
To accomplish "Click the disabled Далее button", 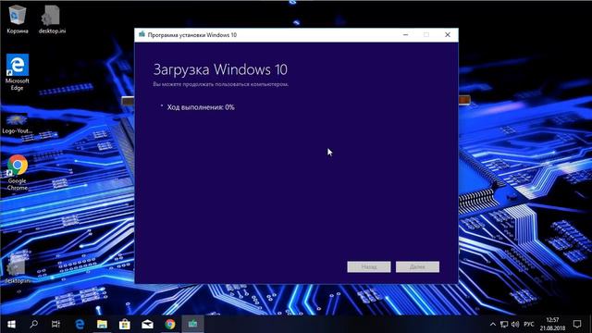I will point(417,267).
